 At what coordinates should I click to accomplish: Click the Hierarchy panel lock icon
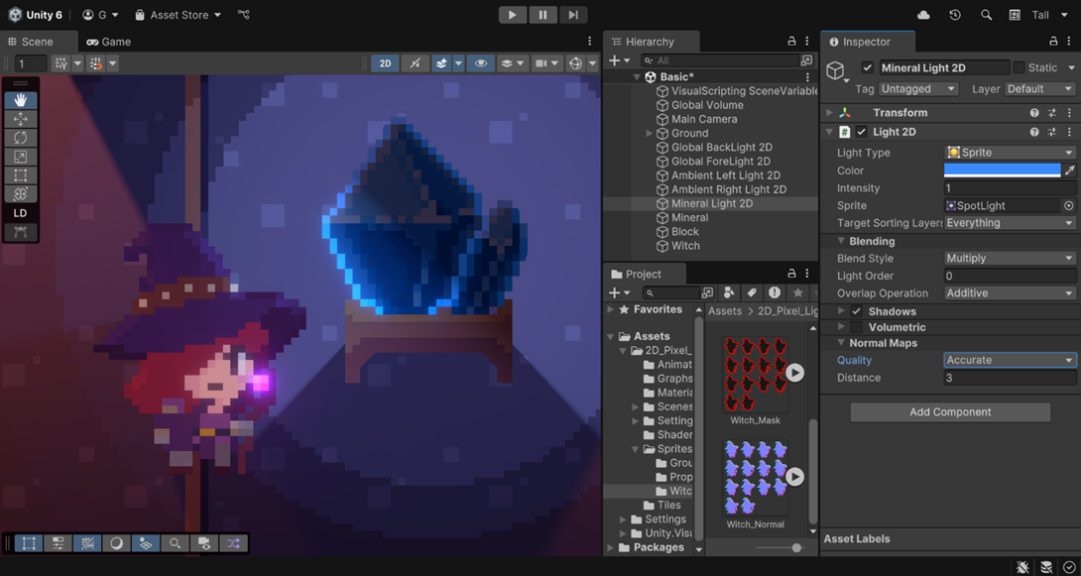[791, 42]
